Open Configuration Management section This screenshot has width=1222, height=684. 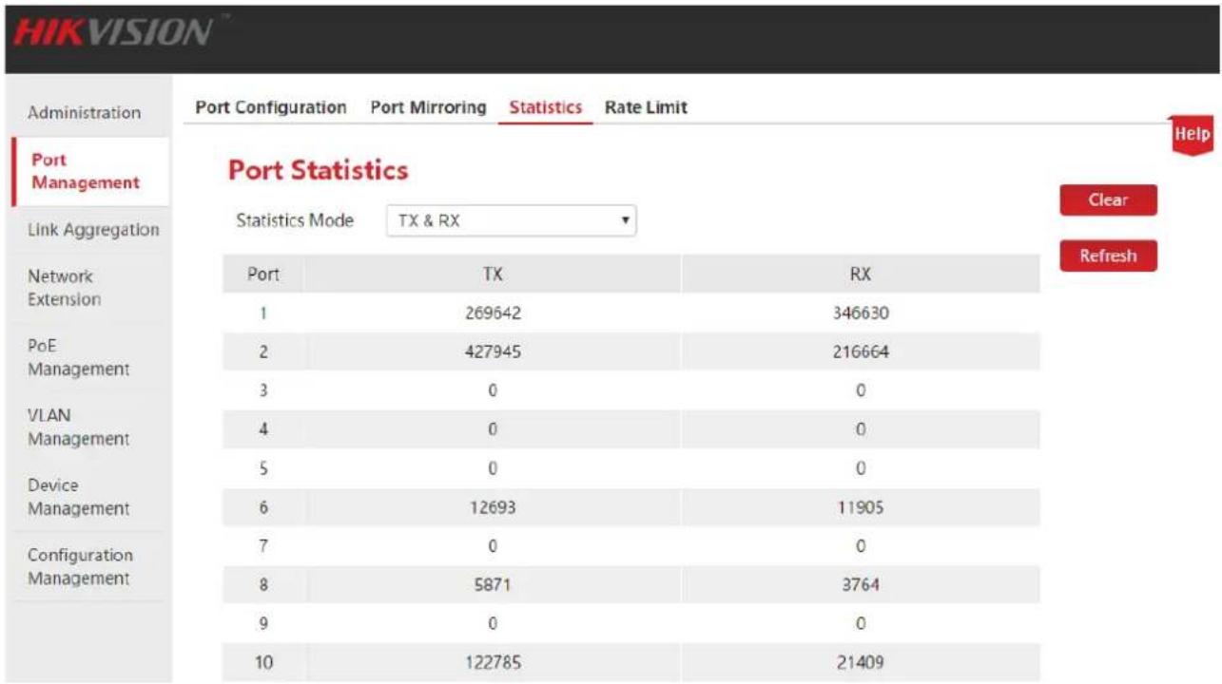80,566
